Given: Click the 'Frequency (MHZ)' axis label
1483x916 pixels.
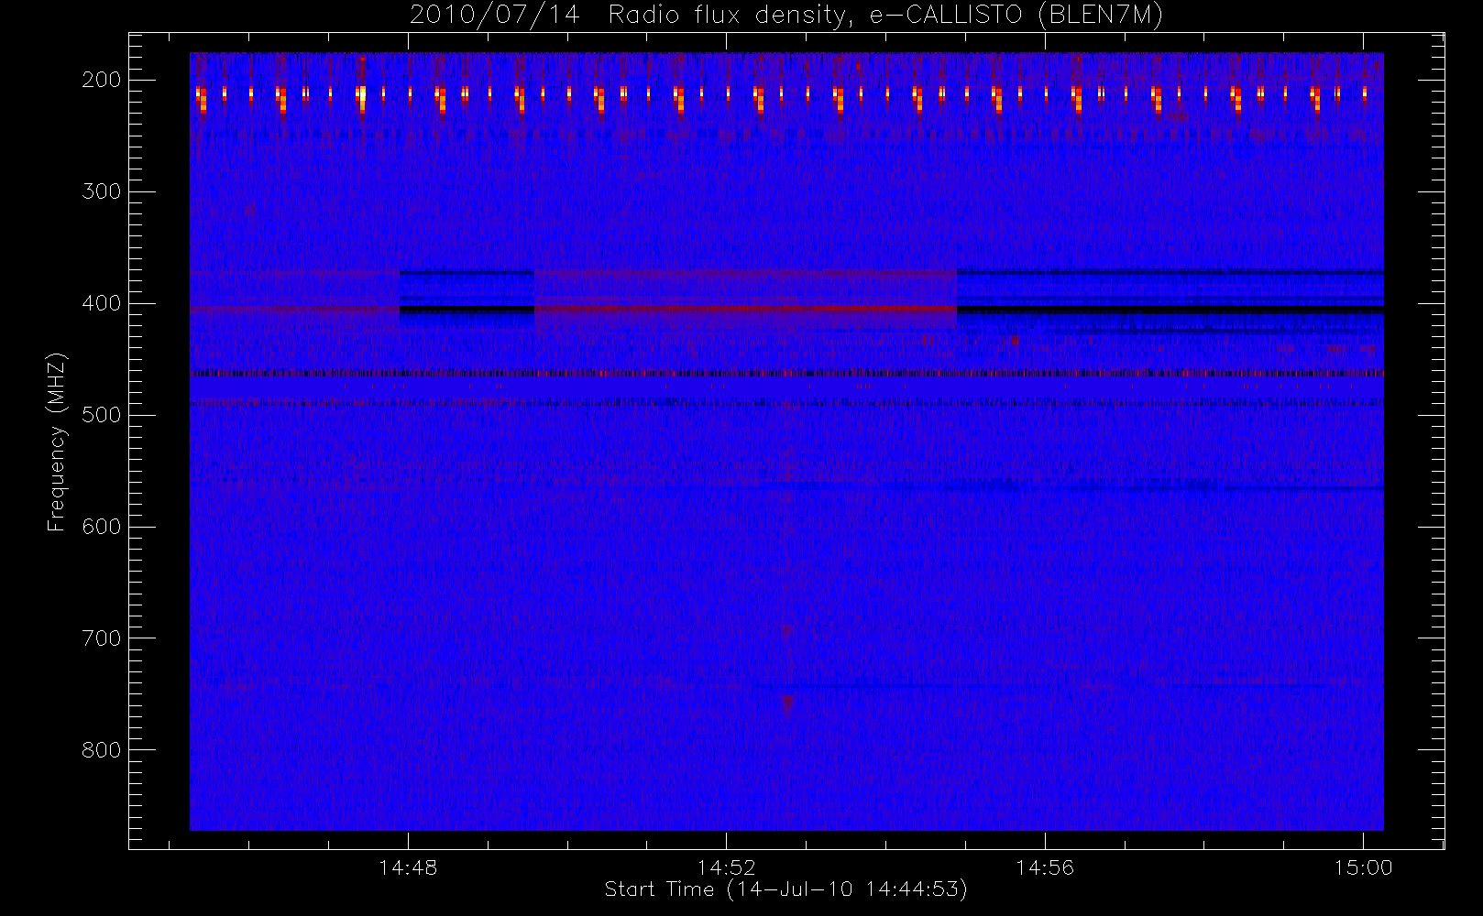Looking at the screenshot, I should point(57,442).
